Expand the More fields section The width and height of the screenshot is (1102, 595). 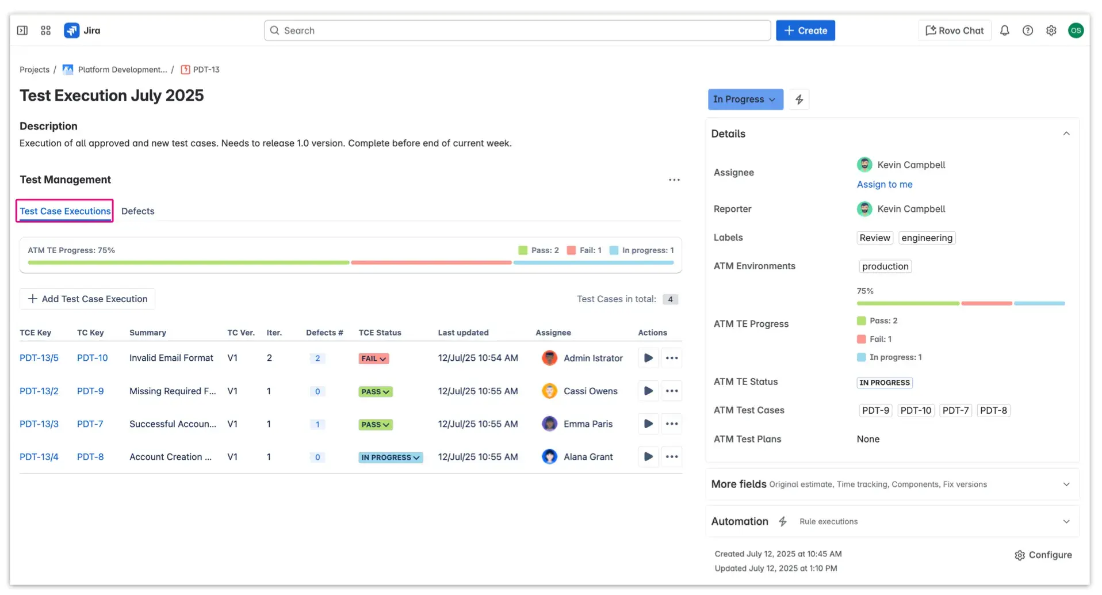(x=1066, y=484)
